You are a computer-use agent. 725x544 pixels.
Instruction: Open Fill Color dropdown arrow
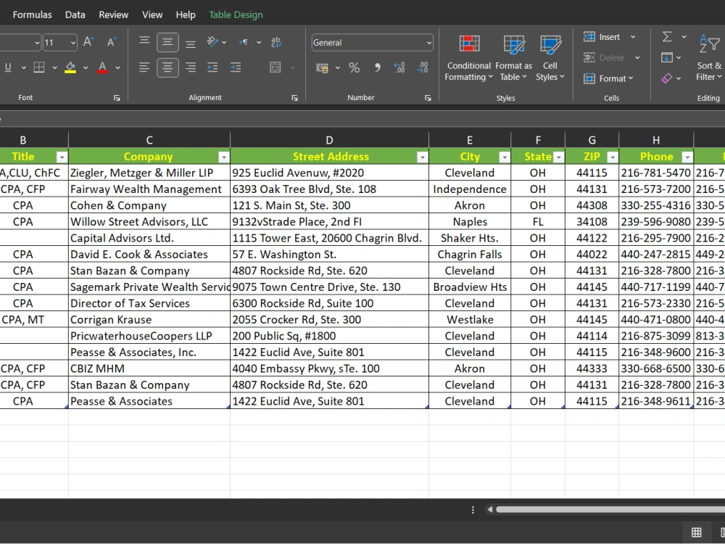pyautogui.click(x=86, y=67)
